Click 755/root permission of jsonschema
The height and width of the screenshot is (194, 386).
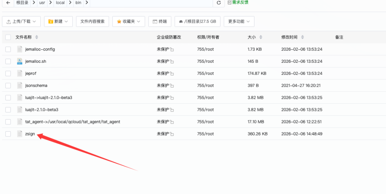point(205,86)
